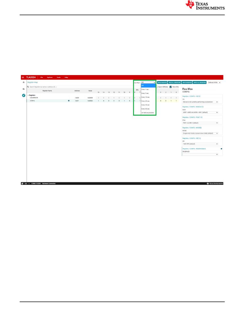Select the CONVERSION register row
The width and height of the screenshot is (244, 318).
click(x=103, y=98)
